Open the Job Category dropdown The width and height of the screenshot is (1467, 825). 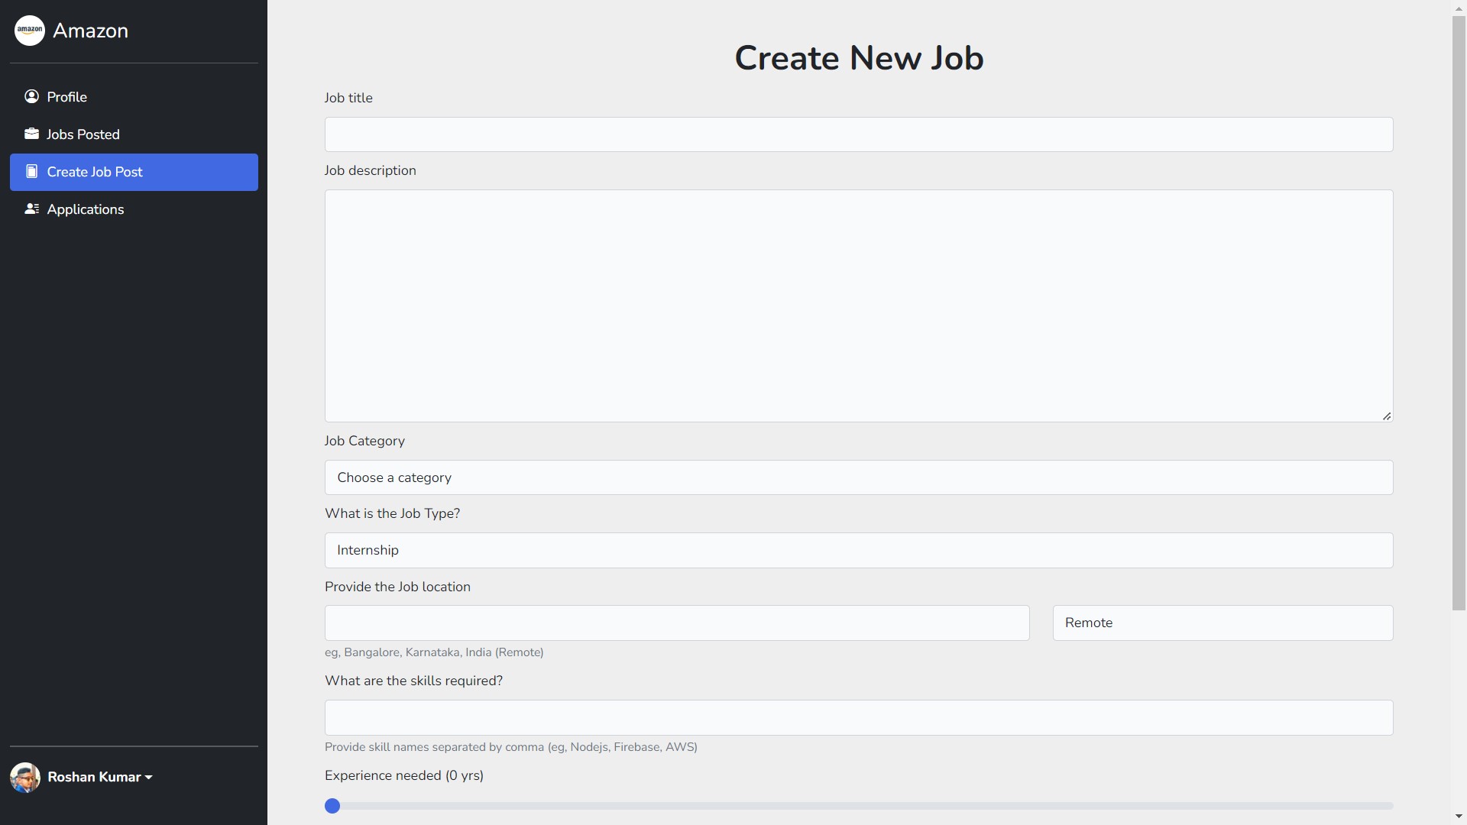click(x=858, y=477)
